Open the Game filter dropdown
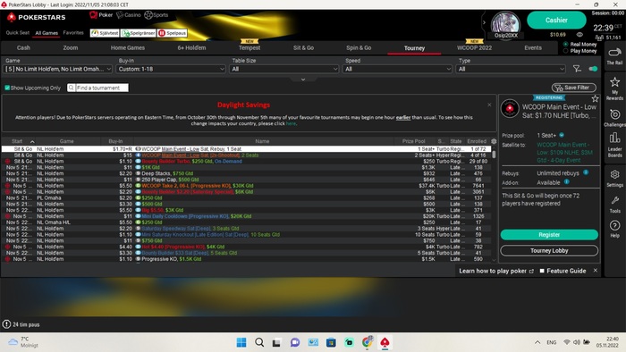 (x=58, y=69)
